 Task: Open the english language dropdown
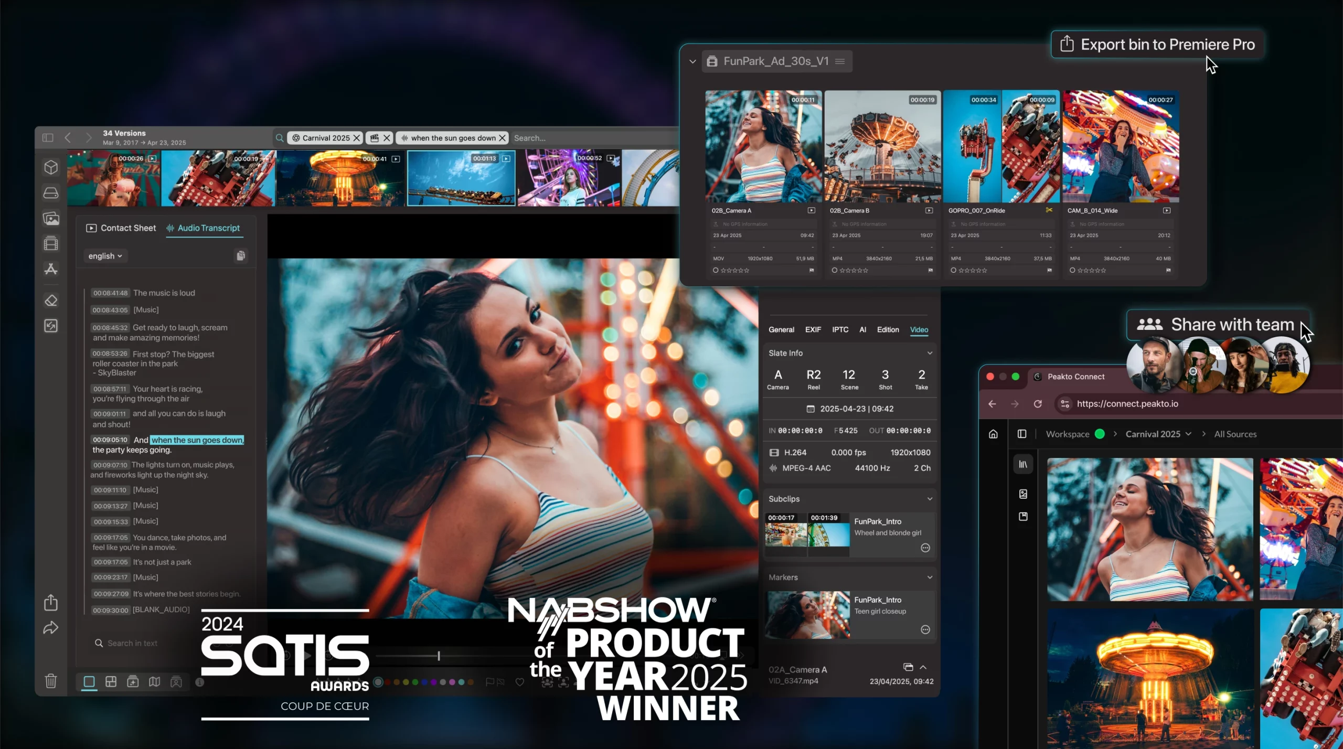105,256
